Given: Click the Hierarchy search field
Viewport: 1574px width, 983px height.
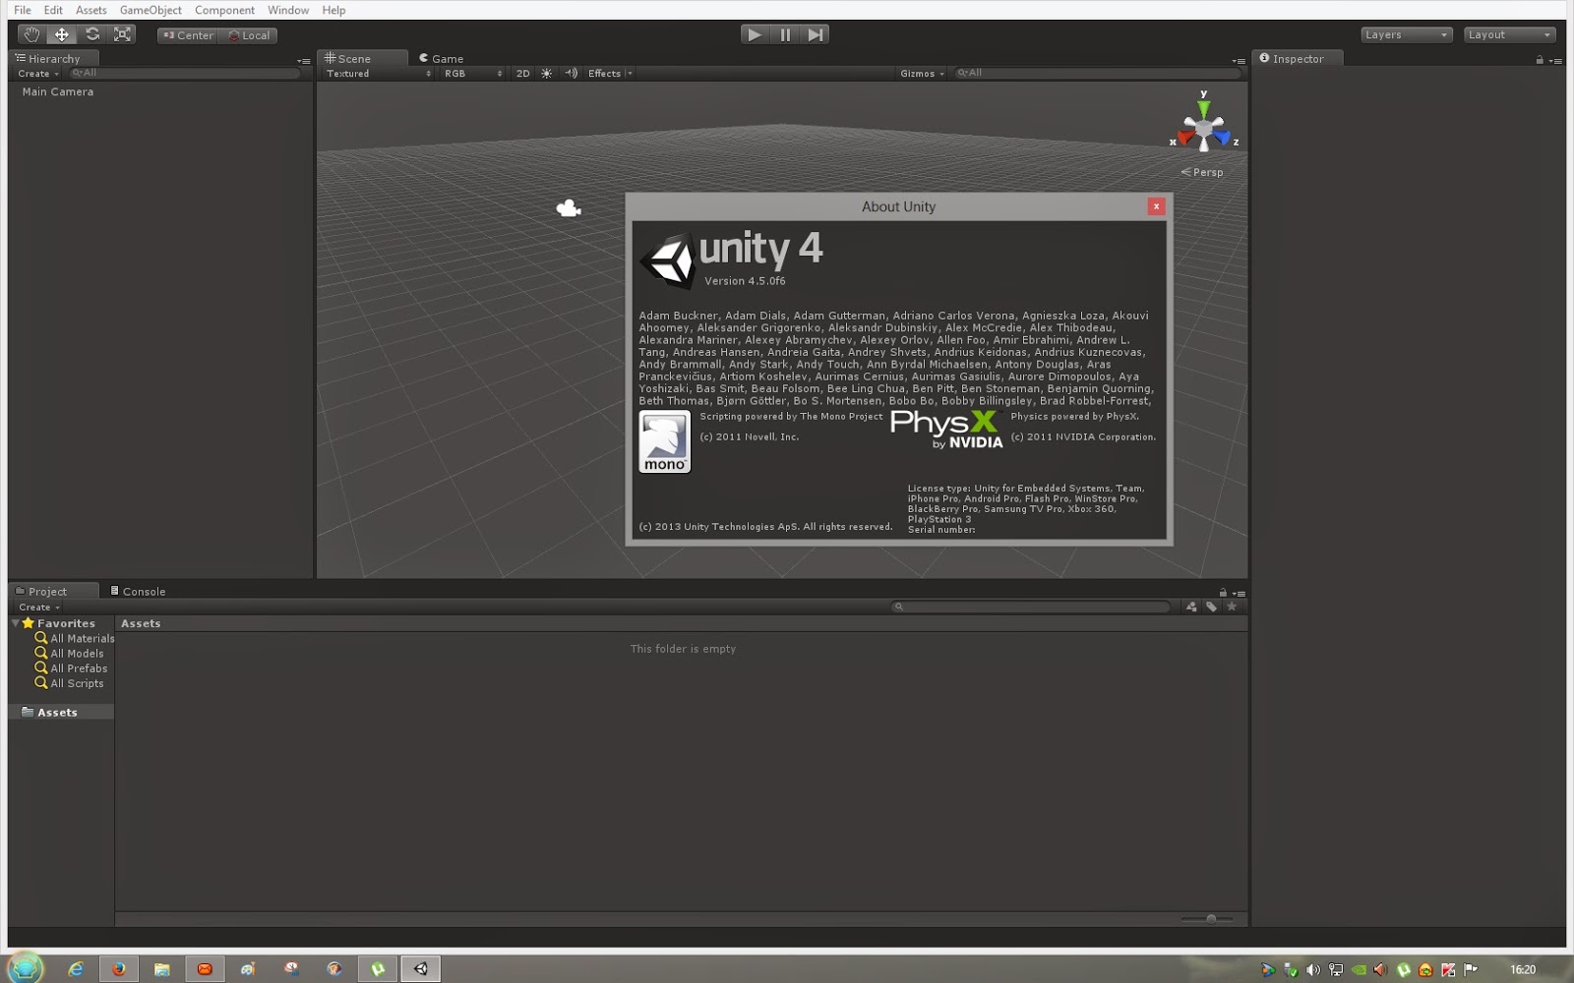Looking at the screenshot, I should (x=184, y=73).
